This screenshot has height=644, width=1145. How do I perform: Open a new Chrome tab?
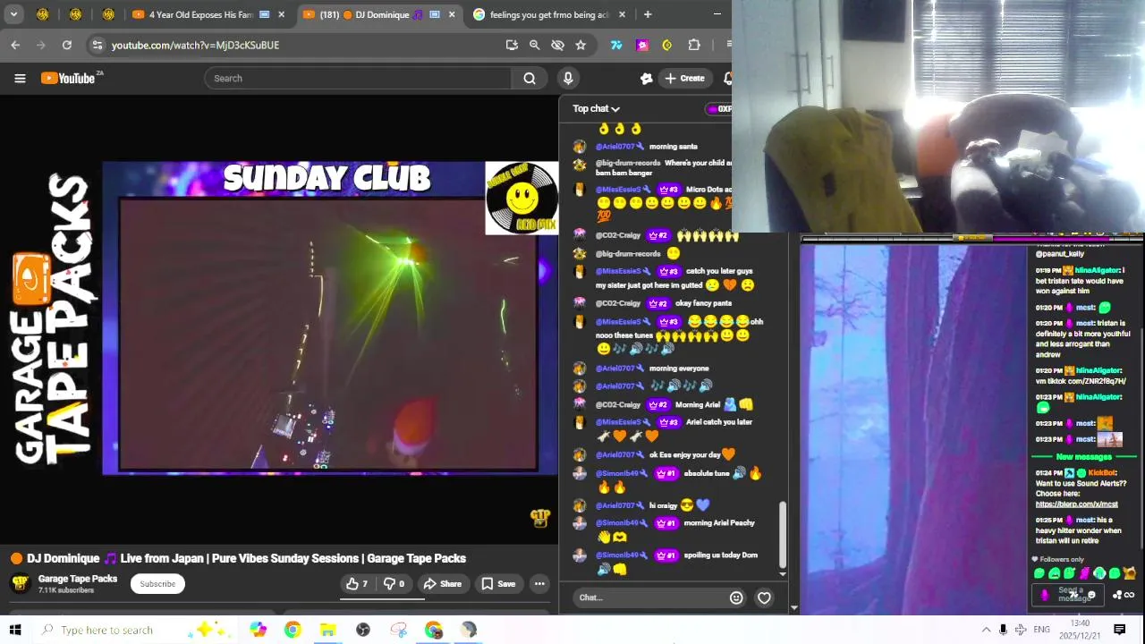(x=648, y=14)
